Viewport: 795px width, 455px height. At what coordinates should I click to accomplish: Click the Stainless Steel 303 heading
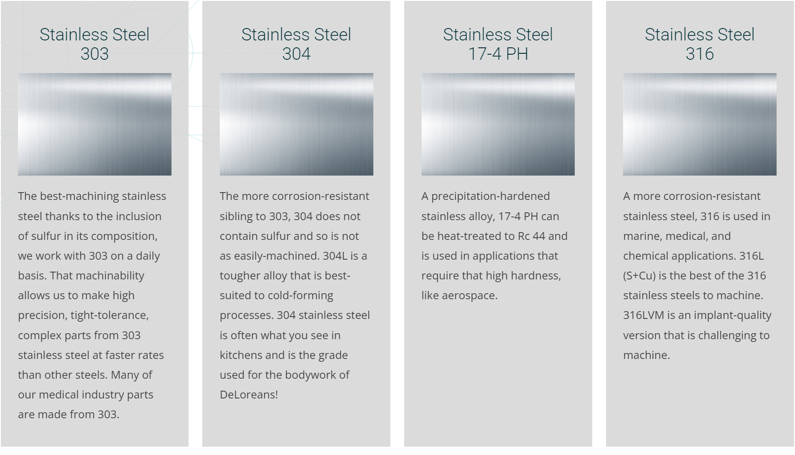(94, 44)
